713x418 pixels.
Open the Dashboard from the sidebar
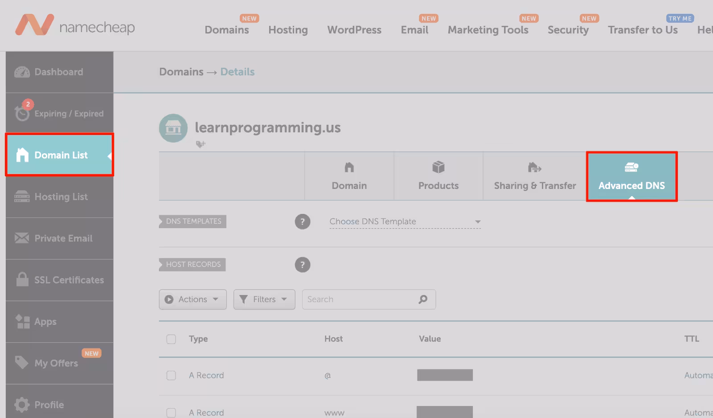58,72
